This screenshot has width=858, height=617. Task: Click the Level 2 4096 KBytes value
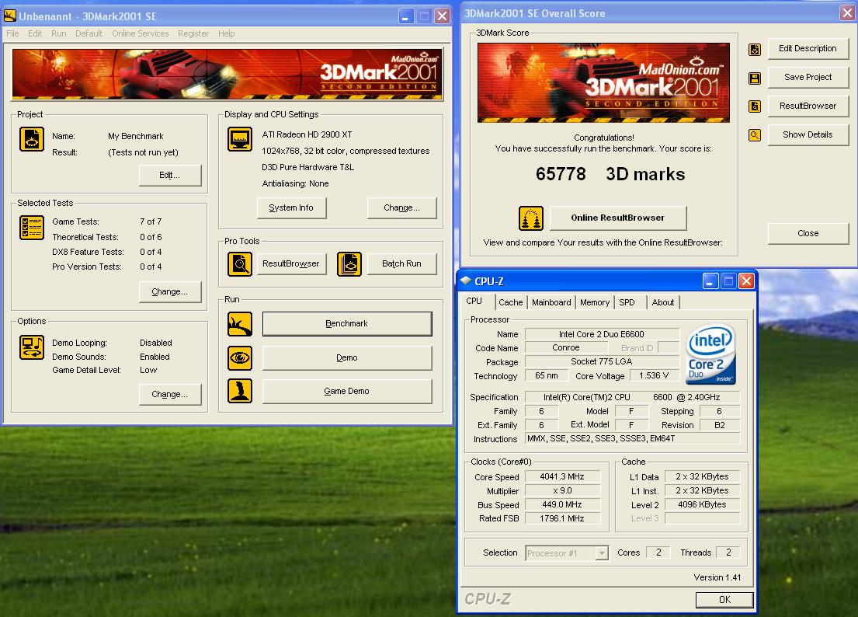coord(702,505)
